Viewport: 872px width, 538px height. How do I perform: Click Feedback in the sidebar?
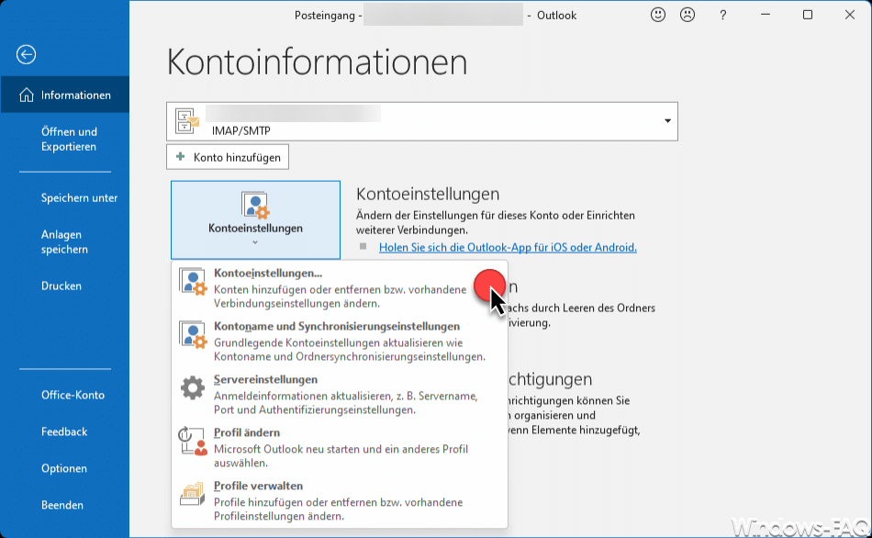tap(64, 432)
